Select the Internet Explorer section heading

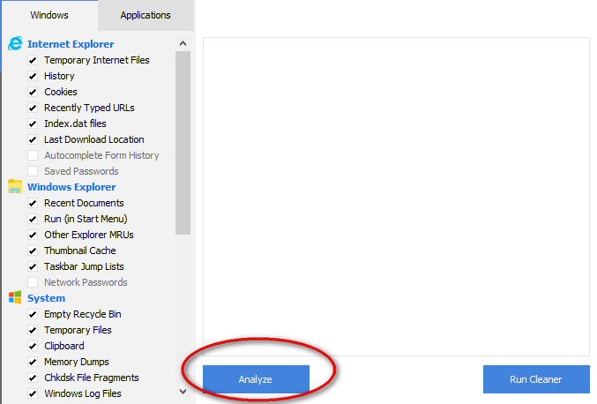tap(71, 44)
